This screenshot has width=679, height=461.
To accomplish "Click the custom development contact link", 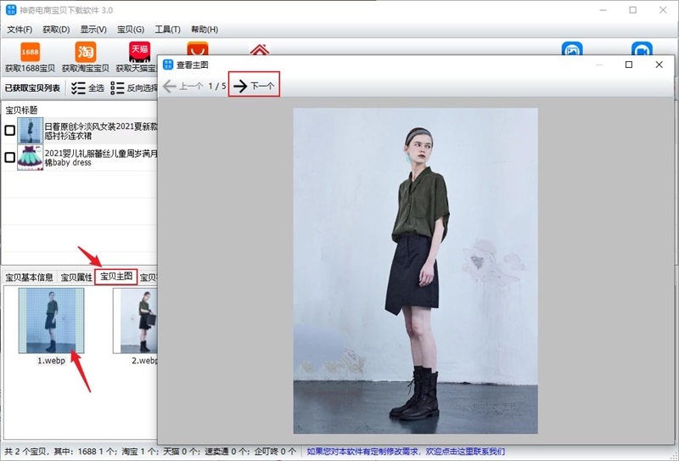I will click(x=405, y=452).
